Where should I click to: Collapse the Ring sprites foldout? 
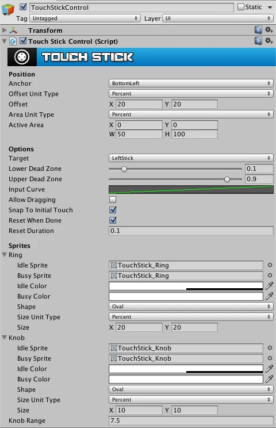(4, 255)
